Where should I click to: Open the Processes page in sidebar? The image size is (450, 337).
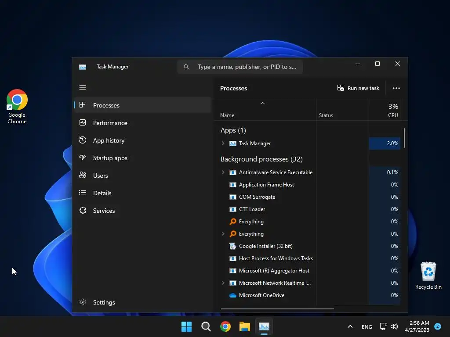[x=143, y=105]
